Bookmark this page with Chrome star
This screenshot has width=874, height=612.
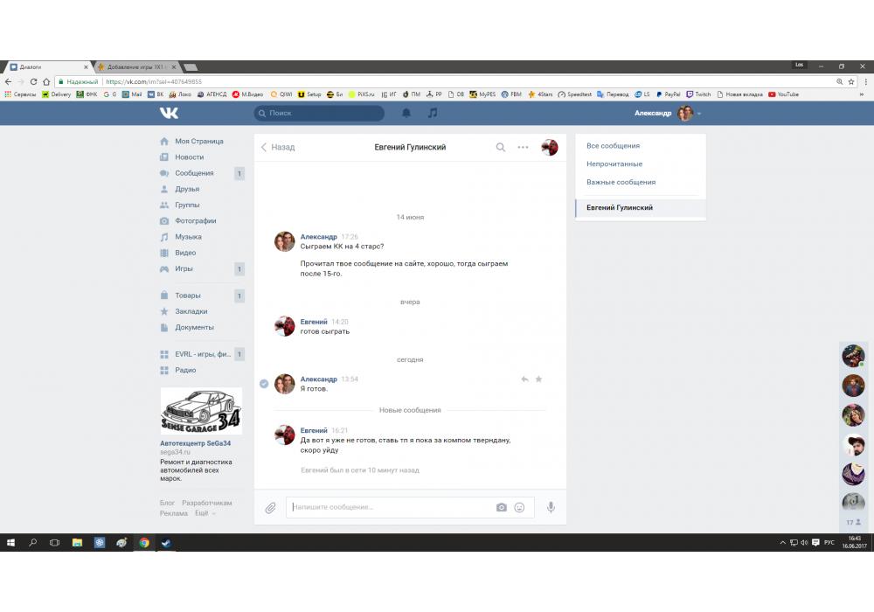click(x=851, y=81)
